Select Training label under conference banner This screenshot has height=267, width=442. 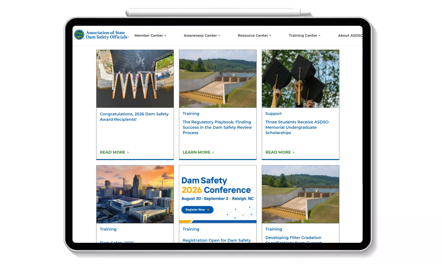pyautogui.click(x=191, y=229)
